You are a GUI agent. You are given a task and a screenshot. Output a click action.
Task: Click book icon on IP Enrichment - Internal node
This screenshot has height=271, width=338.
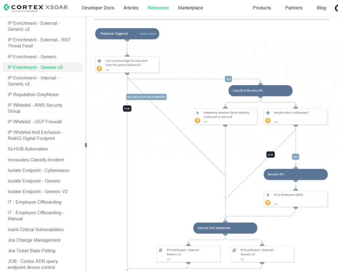tap(161, 250)
